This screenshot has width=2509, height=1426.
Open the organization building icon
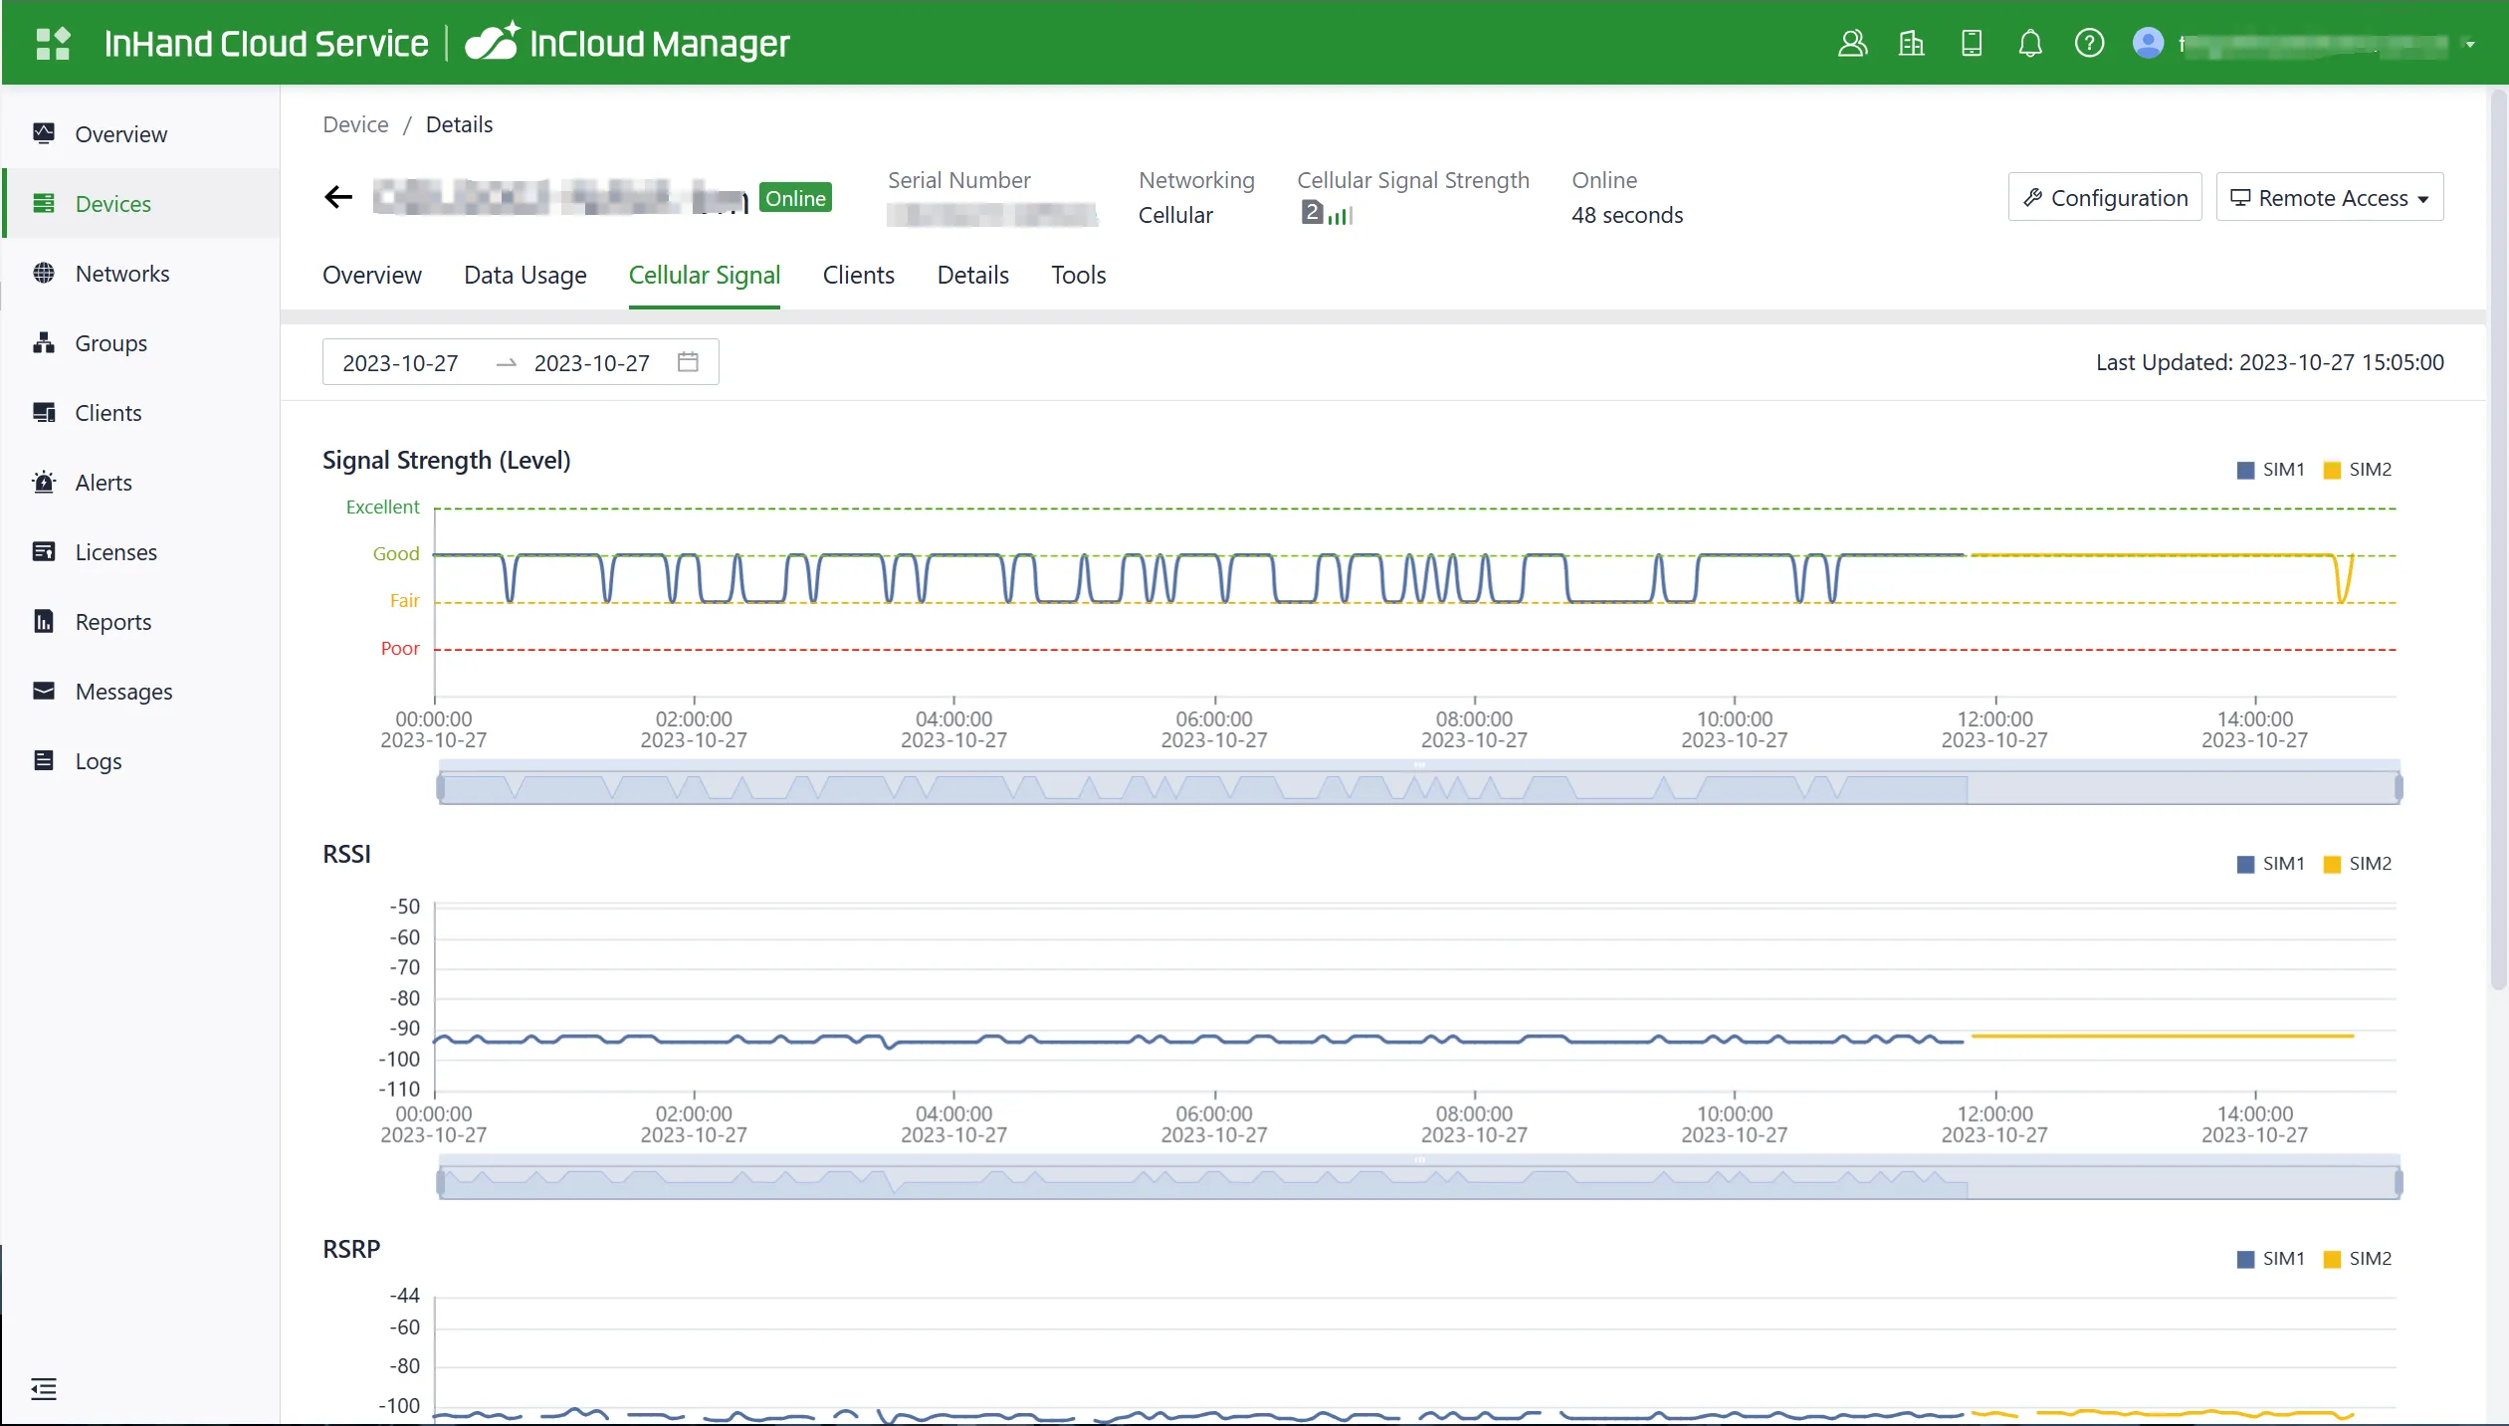1911,43
